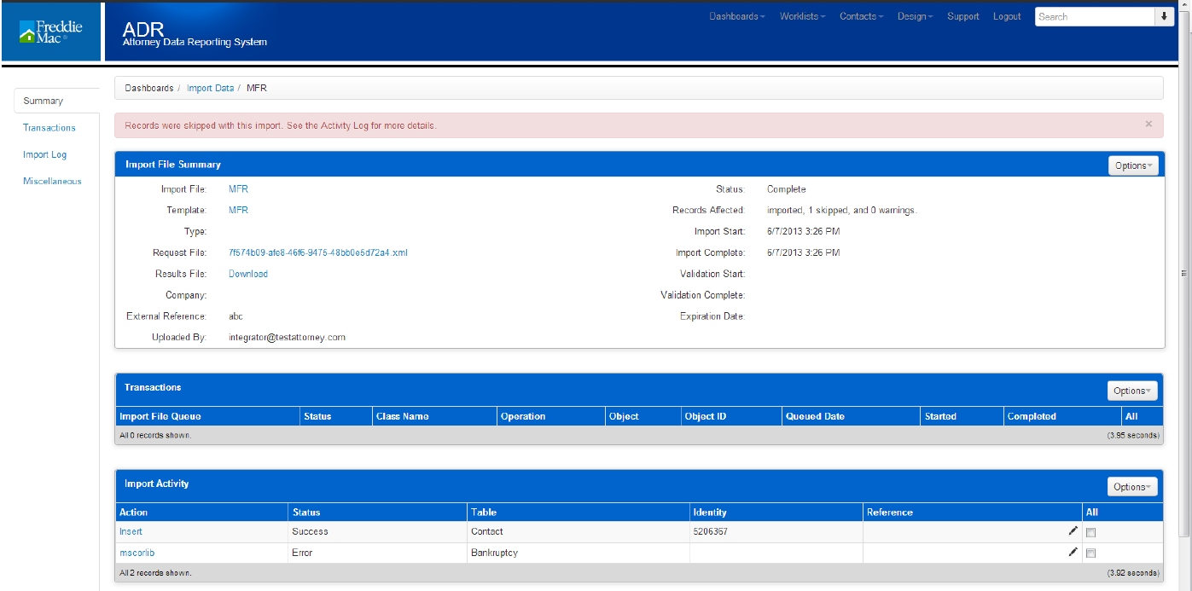Open the mscorlib action link
1192x591 pixels.
137,553
